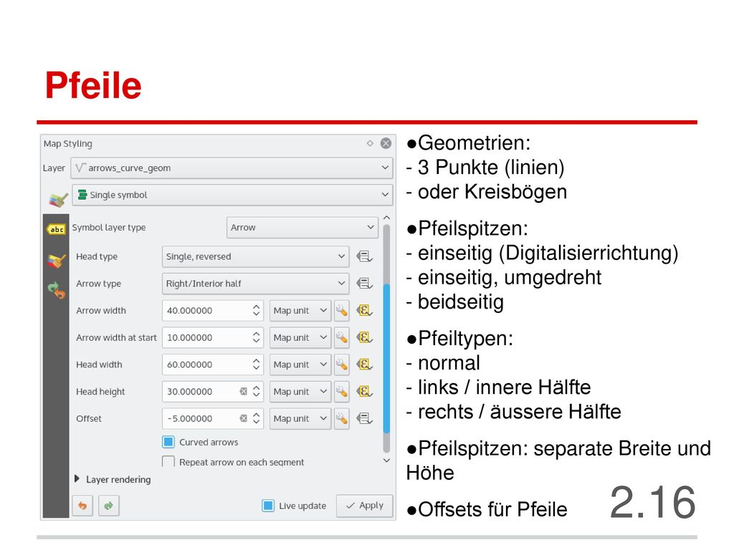
Task: Click the Arrow width at start value field
Action: pos(212,338)
